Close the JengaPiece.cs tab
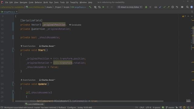 [x=17, y=12]
